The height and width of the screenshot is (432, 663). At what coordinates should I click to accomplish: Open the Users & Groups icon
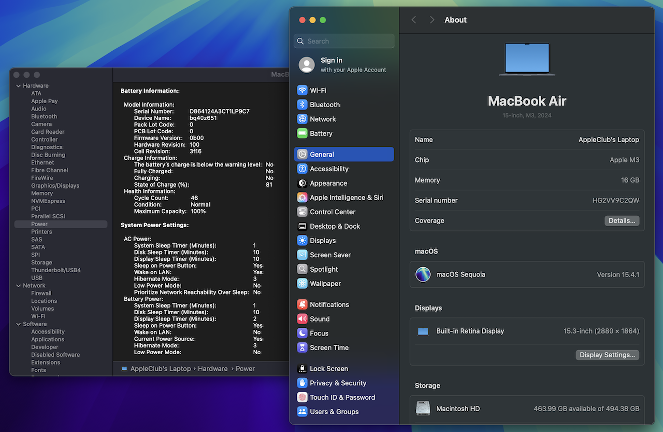[302, 412]
